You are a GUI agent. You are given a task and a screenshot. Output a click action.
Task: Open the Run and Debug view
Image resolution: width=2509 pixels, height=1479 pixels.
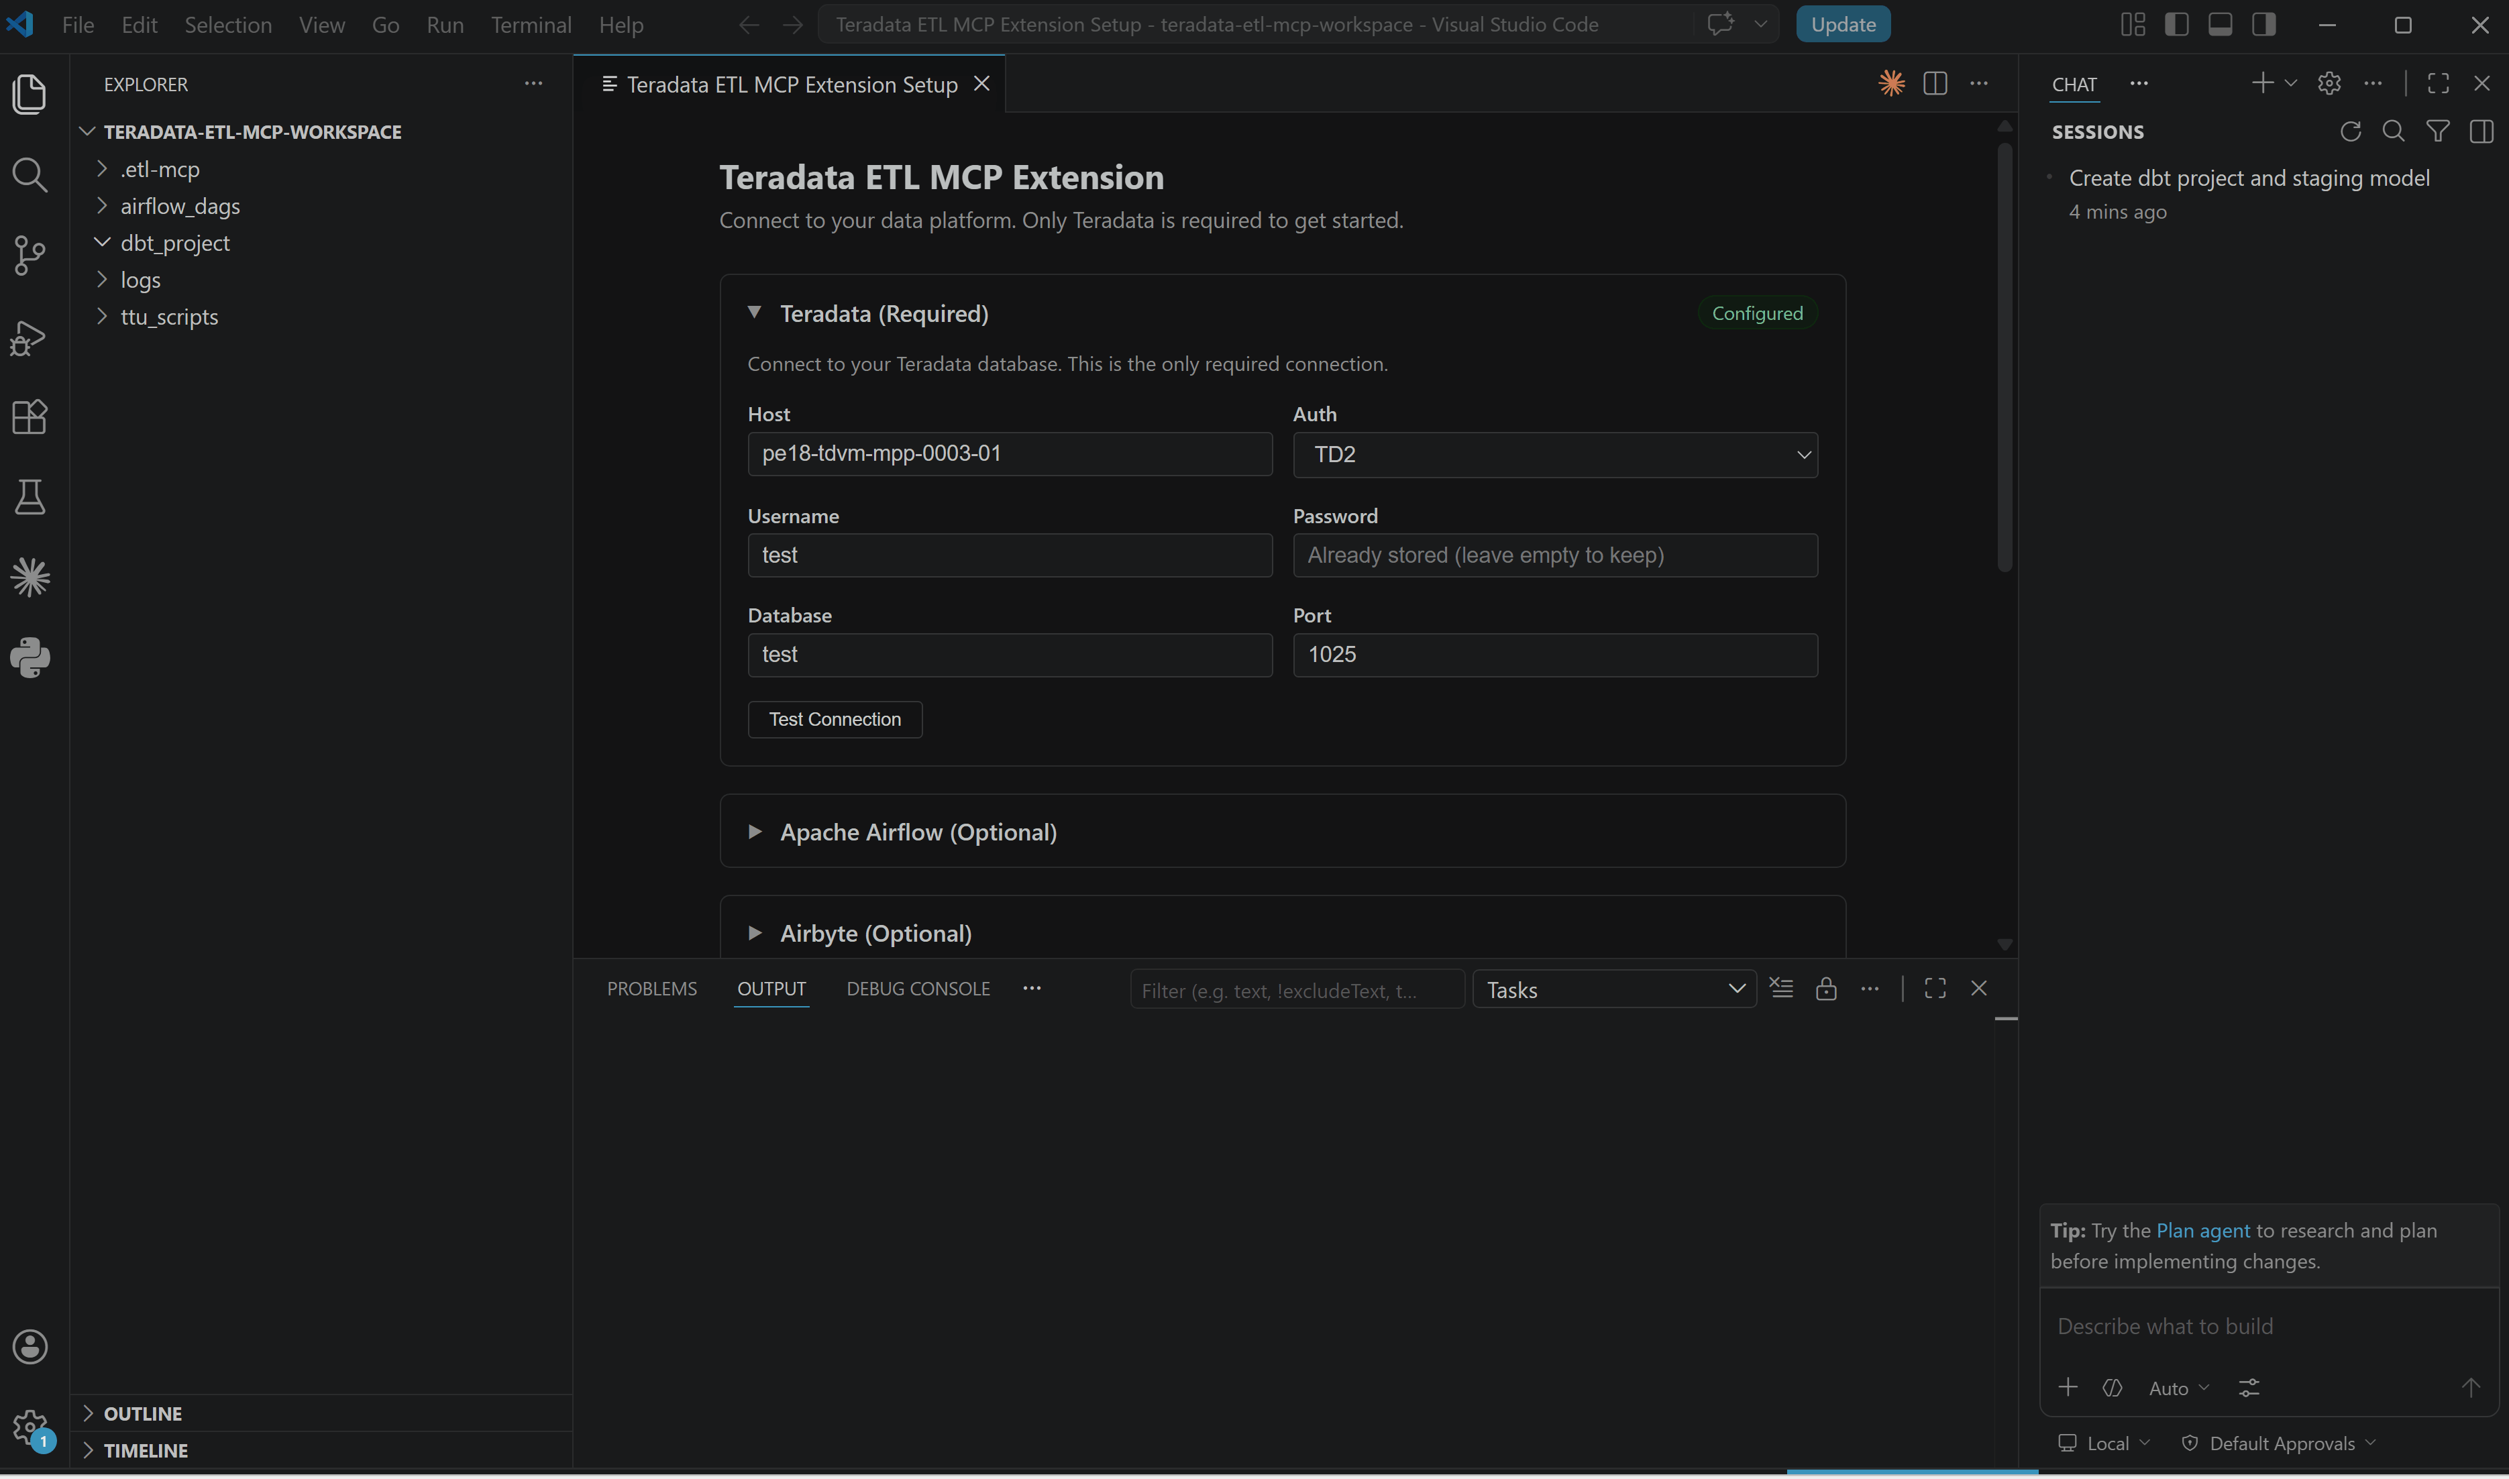coord(30,337)
